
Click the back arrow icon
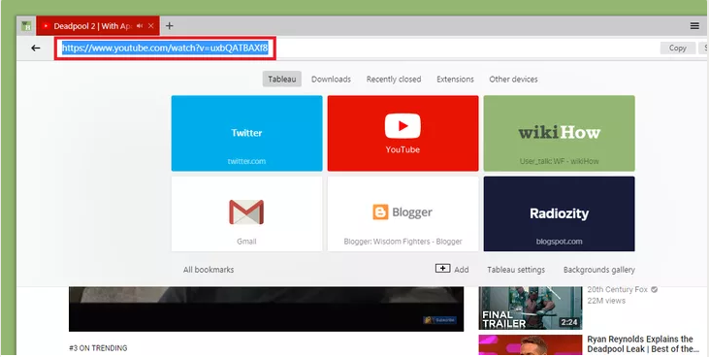(x=36, y=48)
